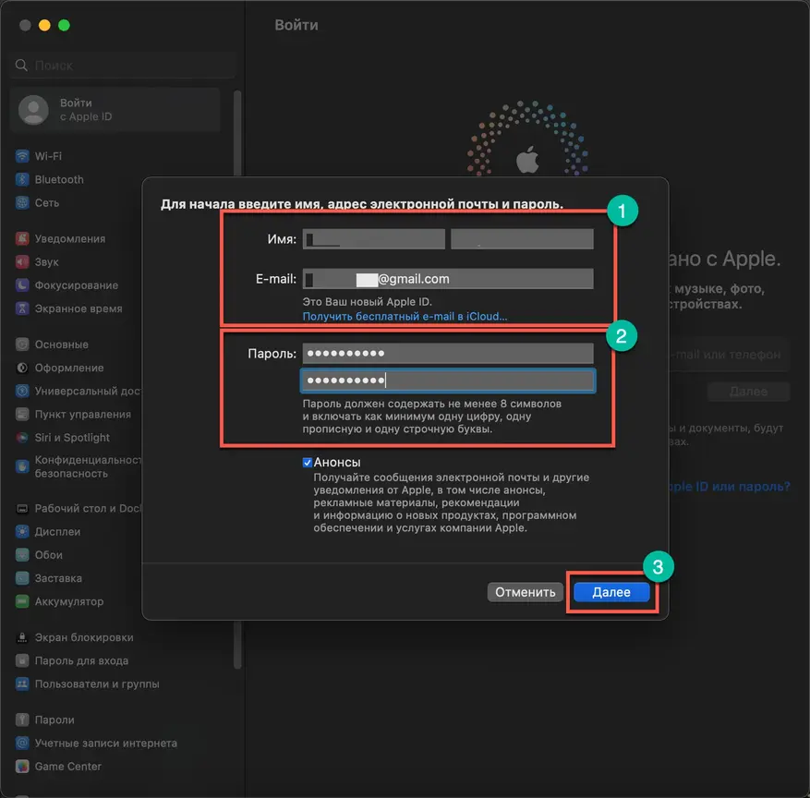
Task: Click the Далее button in dialog
Action: [611, 592]
